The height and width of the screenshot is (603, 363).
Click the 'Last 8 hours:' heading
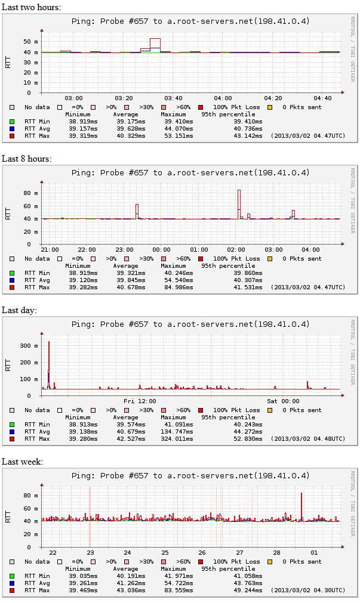point(26,159)
